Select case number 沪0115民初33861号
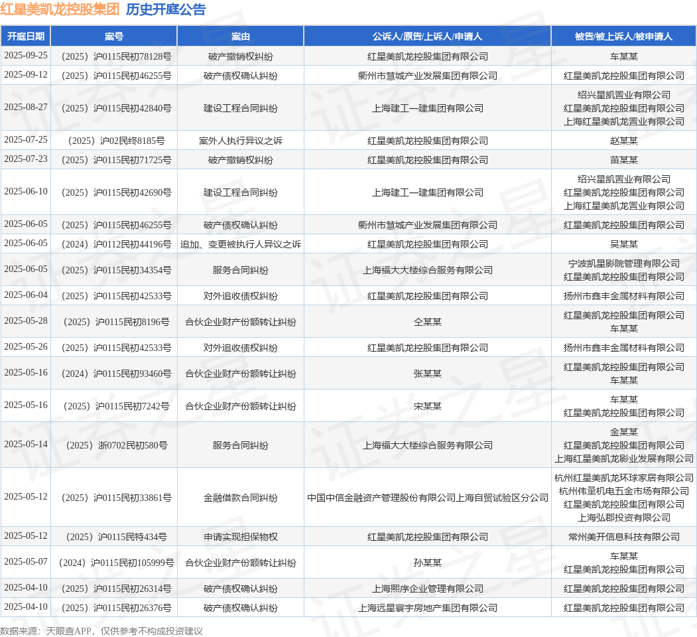The width and height of the screenshot is (697, 637). coord(117,498)
